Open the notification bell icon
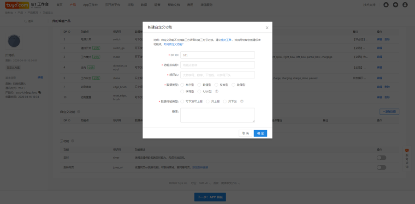 [386, 5]
